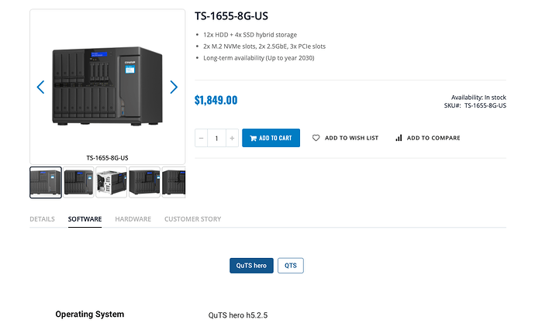Decrease quantity with the minus button
This screenshot has width=535, height=330.
tap(202, 138)
